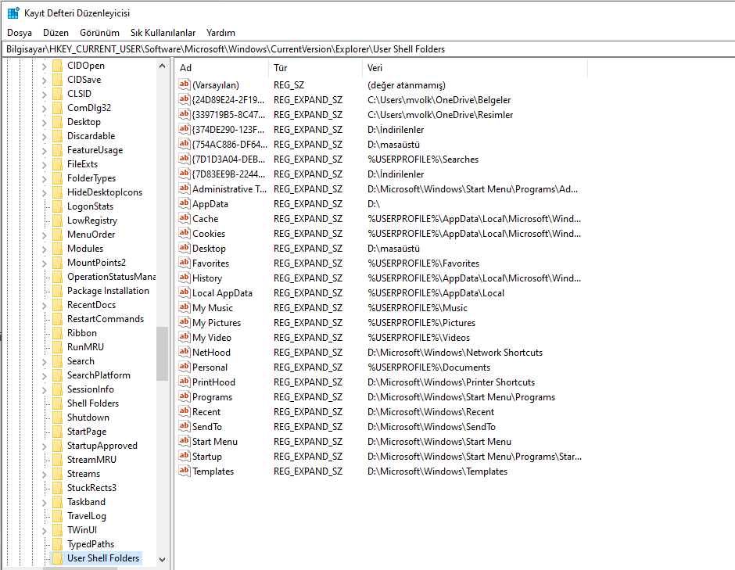Select the SessionInfo key in tree

pos(91,389)
